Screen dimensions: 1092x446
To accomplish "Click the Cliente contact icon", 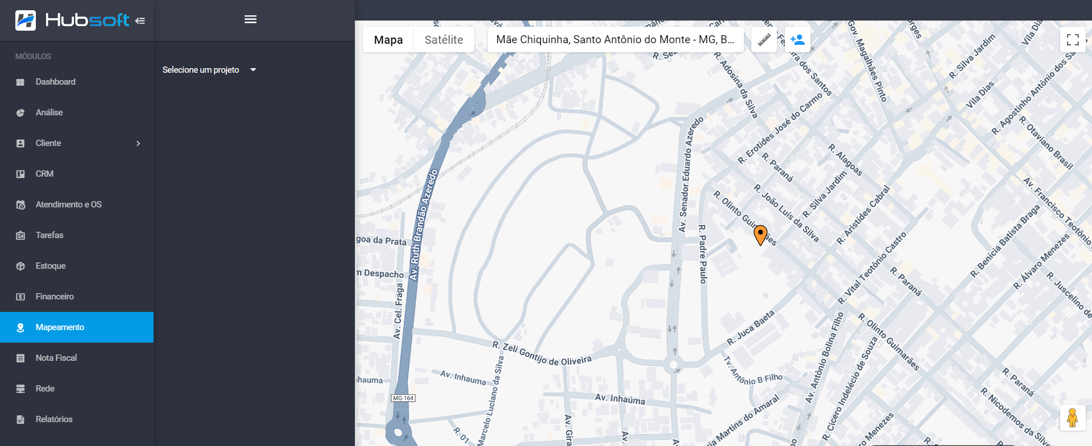I will 20,143.
